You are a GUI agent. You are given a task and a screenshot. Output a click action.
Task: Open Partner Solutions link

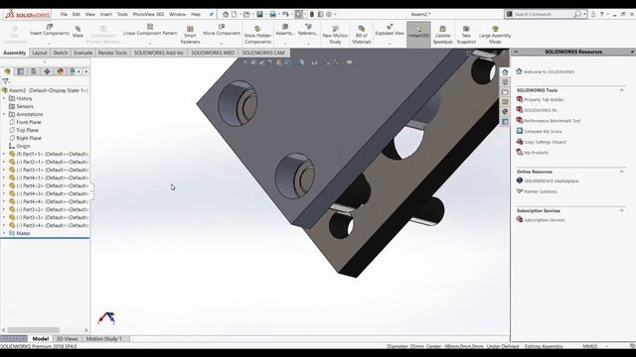coord(541,191)
